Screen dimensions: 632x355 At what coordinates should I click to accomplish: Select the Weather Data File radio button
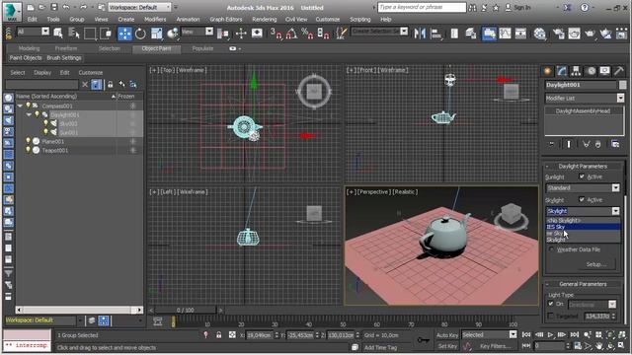[x=551, y=249]
